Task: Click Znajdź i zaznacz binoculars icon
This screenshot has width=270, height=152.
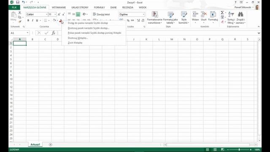Action: pyautogui.click(x=240, y=18)
